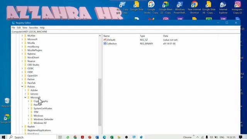Select the RegisteredApplications key
The image size is (247, 139).
tap(39, 130)
